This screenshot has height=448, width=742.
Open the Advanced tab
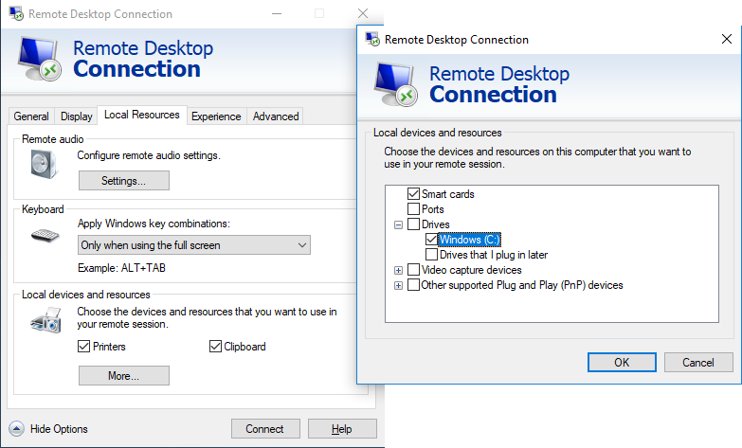point(276,116)
